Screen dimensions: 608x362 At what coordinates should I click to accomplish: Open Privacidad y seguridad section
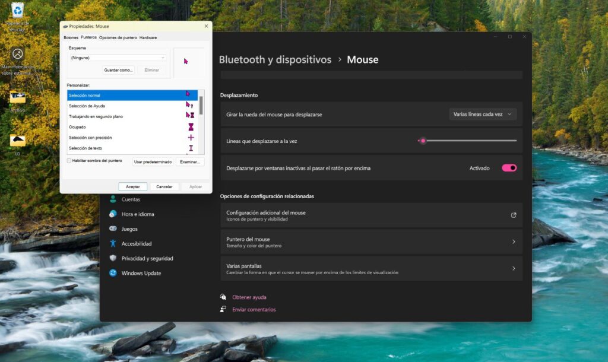click(147, 258)
